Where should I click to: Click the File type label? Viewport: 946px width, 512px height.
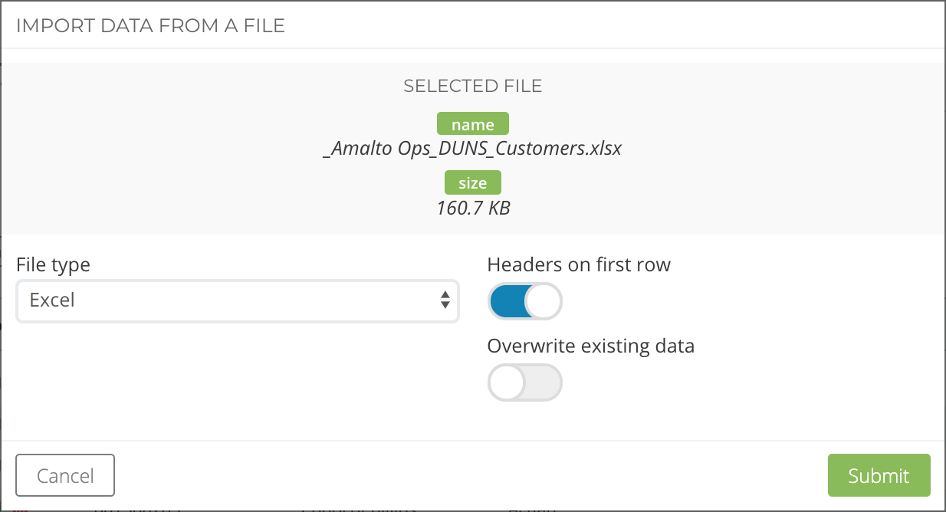click(53, 264)
